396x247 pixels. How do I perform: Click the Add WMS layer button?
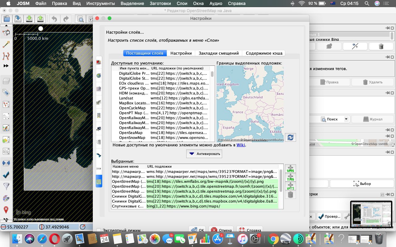[290, 169]
